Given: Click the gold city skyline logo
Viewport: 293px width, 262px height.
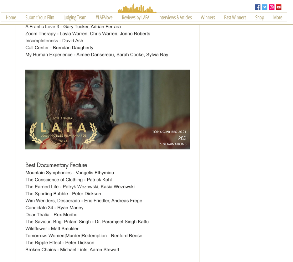Looking at the screenshot, I should click(x=137, y=8).
